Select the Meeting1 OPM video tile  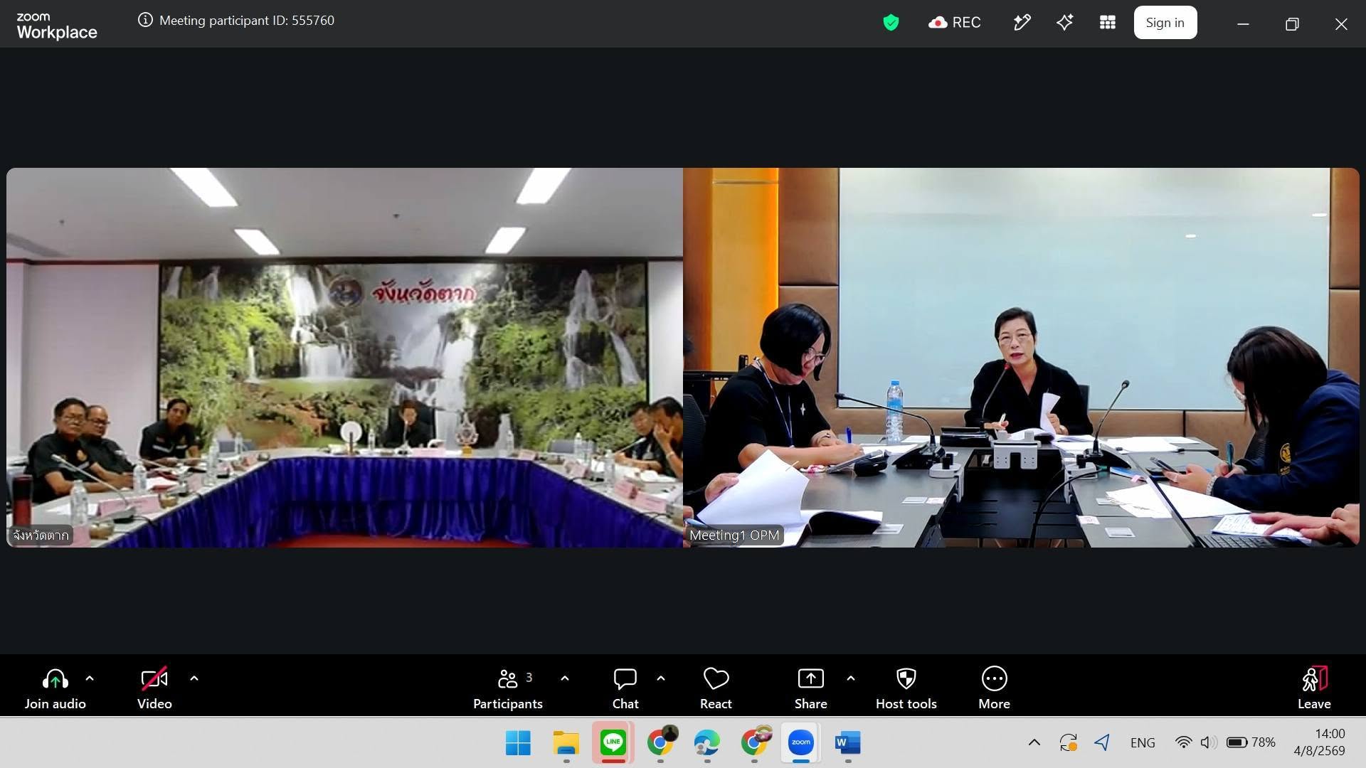click(1021, 358)
